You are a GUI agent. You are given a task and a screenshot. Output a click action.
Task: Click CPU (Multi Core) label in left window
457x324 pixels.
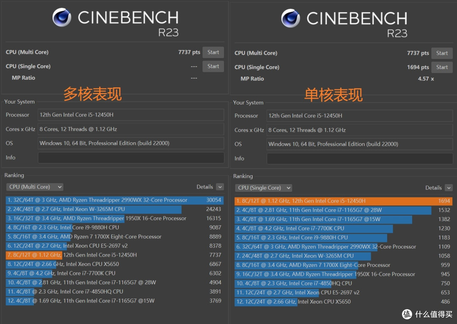tap(27, 52)
